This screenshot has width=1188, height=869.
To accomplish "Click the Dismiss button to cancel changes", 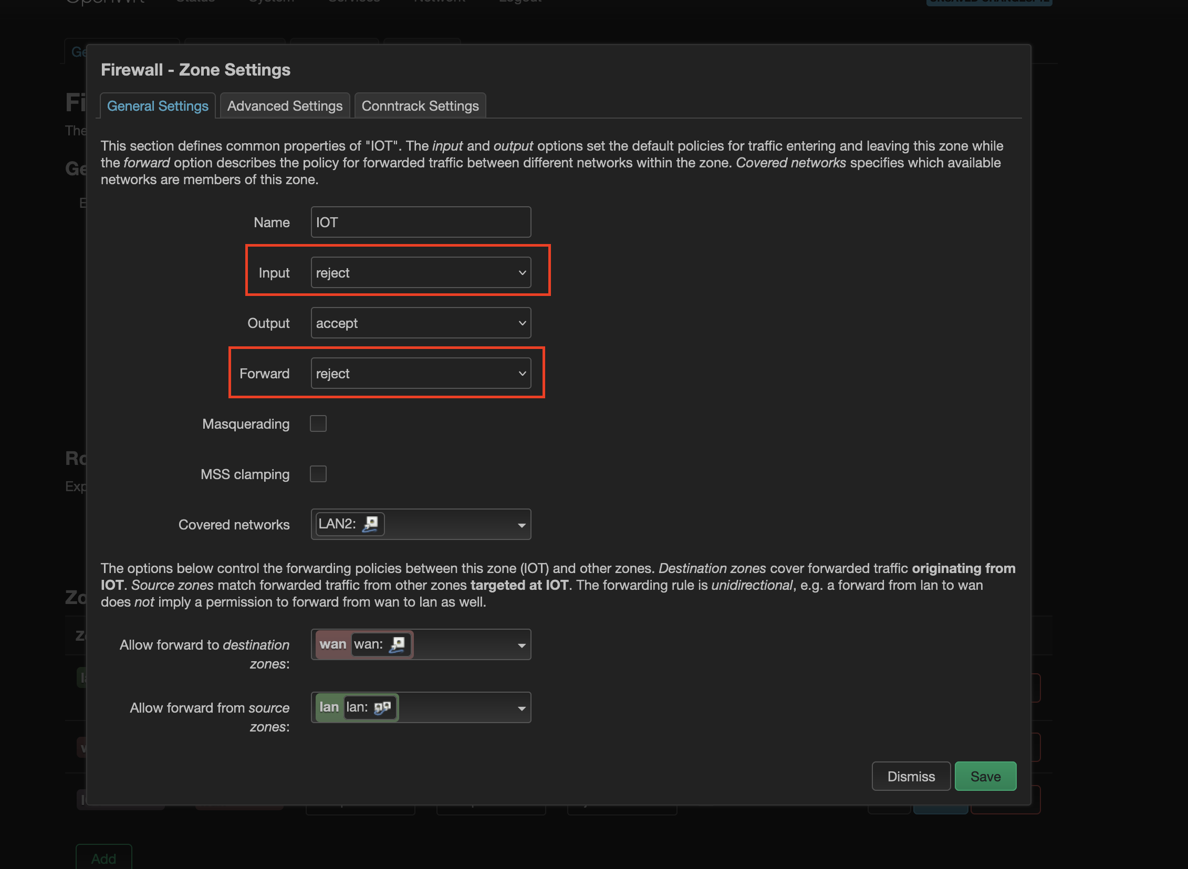I will pyautogui.click(x=911, y=775).
